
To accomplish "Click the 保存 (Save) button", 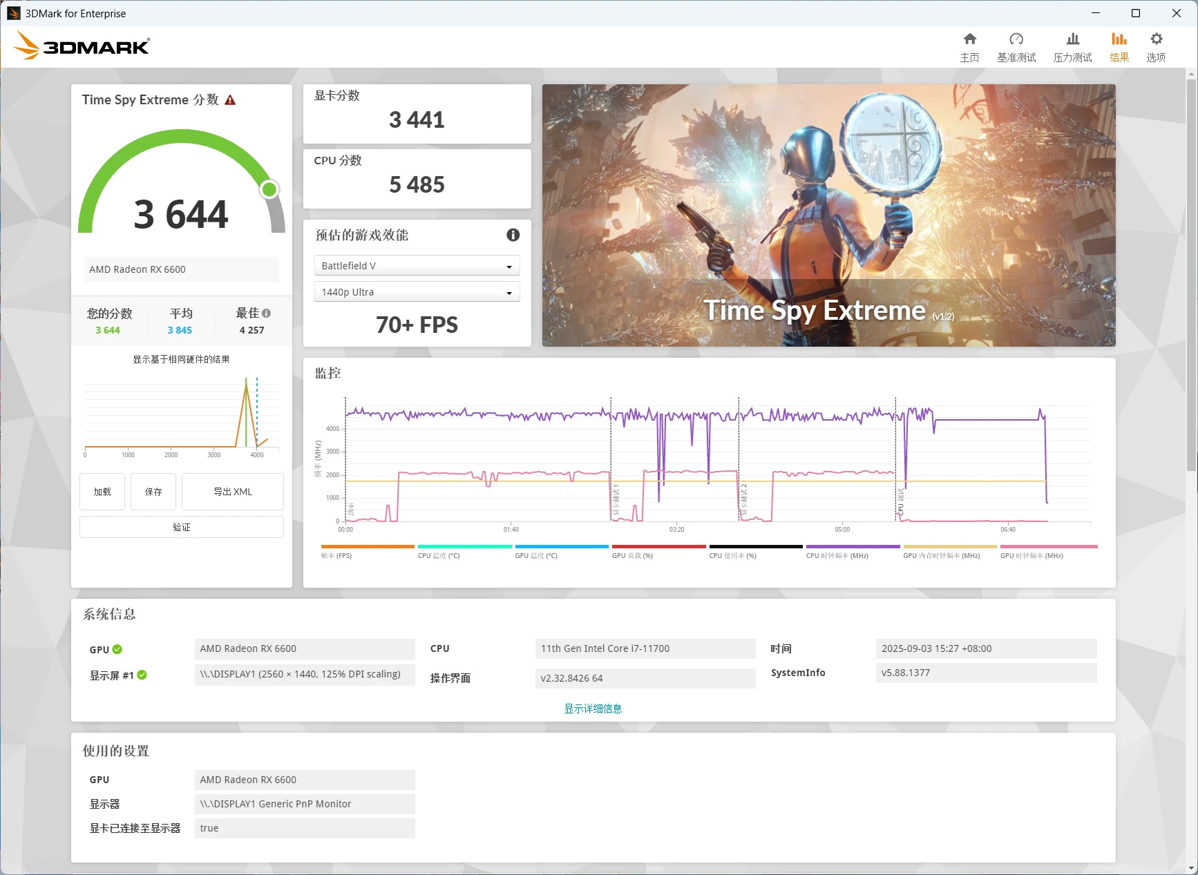I will pos(153,492).
